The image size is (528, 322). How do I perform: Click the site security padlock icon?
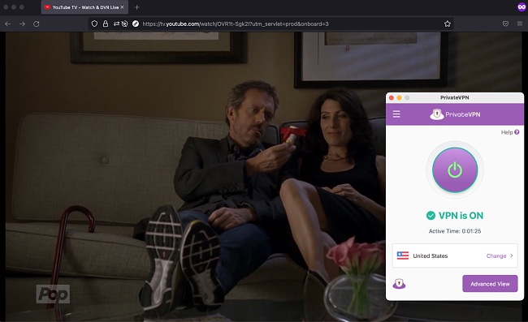pos(106,24)
